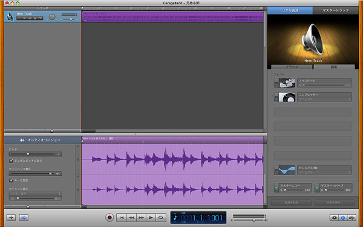Click the third empty effect slot
363x227 pixels.
pos(313,141)
